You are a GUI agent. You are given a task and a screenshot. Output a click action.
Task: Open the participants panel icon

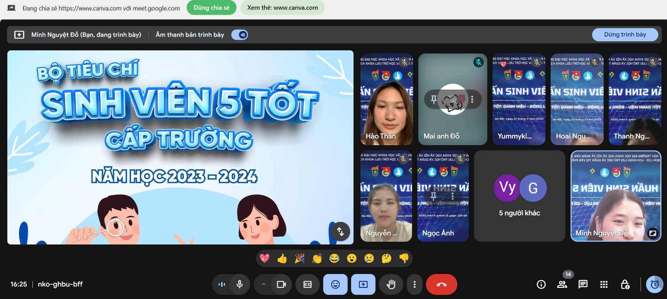pos(562,284)
